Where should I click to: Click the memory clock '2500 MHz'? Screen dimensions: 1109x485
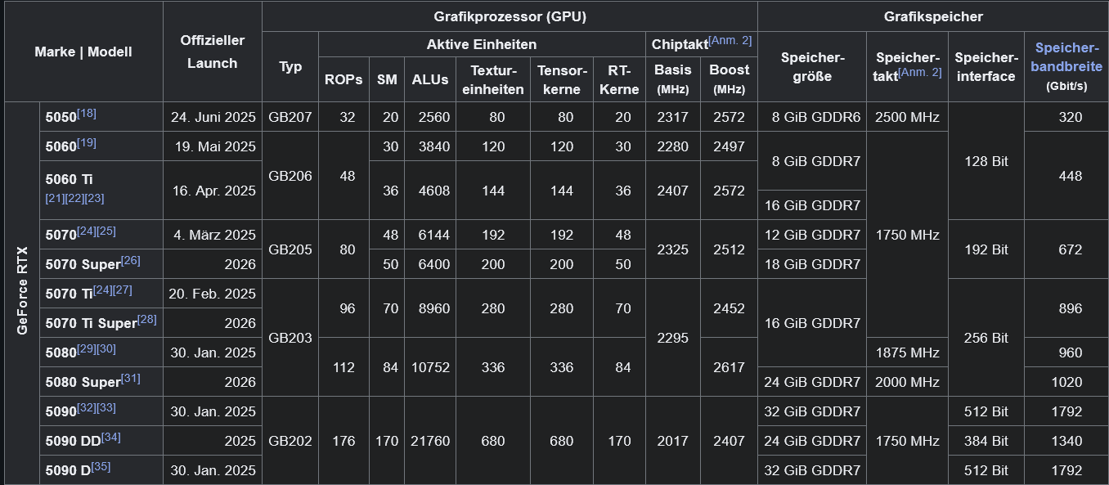coord(907,117)
